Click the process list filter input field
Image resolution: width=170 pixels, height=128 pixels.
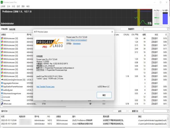[155, 29]
